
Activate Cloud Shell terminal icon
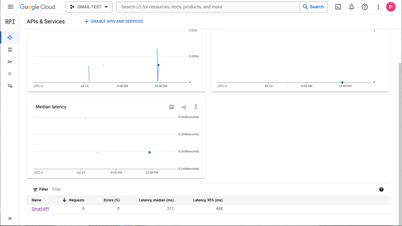click(338, 7)
